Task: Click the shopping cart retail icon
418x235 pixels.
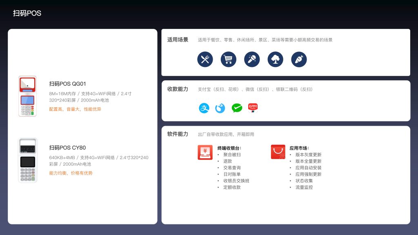Action: pos(229,59)
